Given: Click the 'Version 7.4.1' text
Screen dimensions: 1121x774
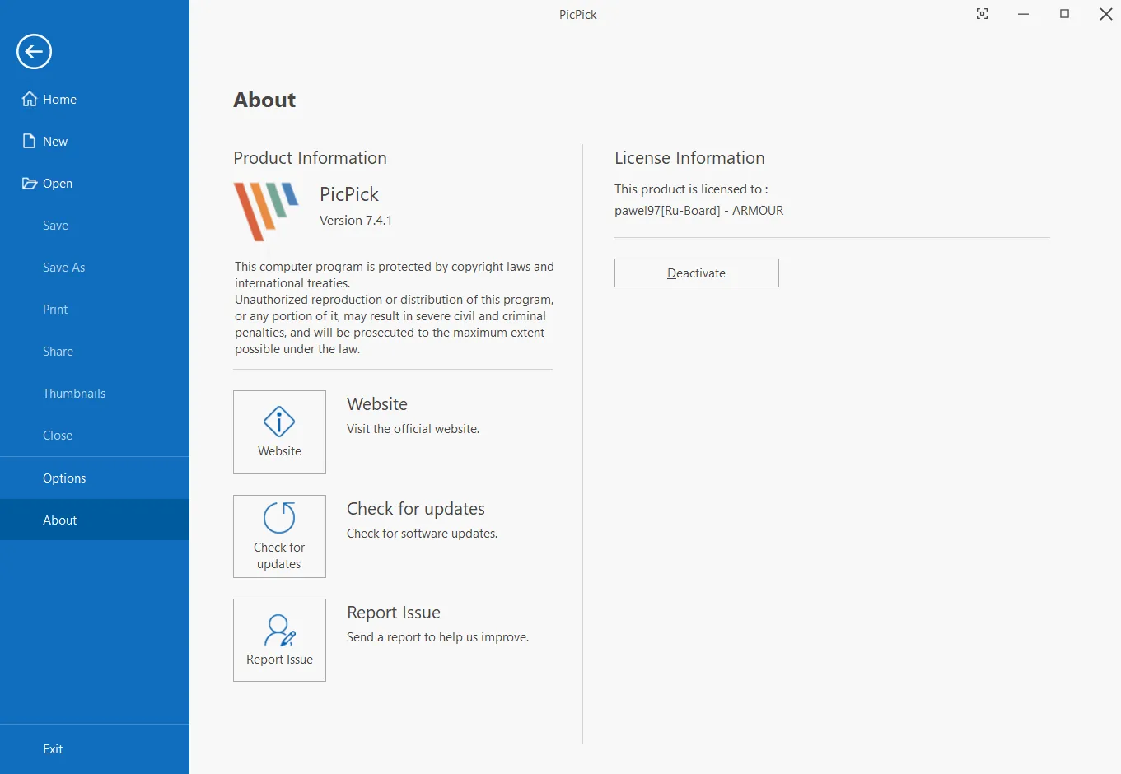Looking at the screenshot, I should pos(356,220).
